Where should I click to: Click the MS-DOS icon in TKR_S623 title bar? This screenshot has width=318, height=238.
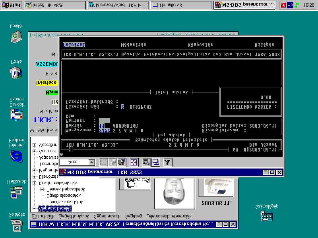pos(63,173)
